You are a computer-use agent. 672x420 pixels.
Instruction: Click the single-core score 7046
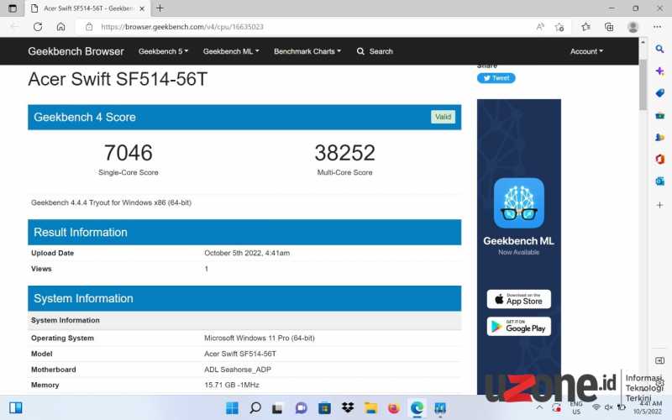click(129, 153)
